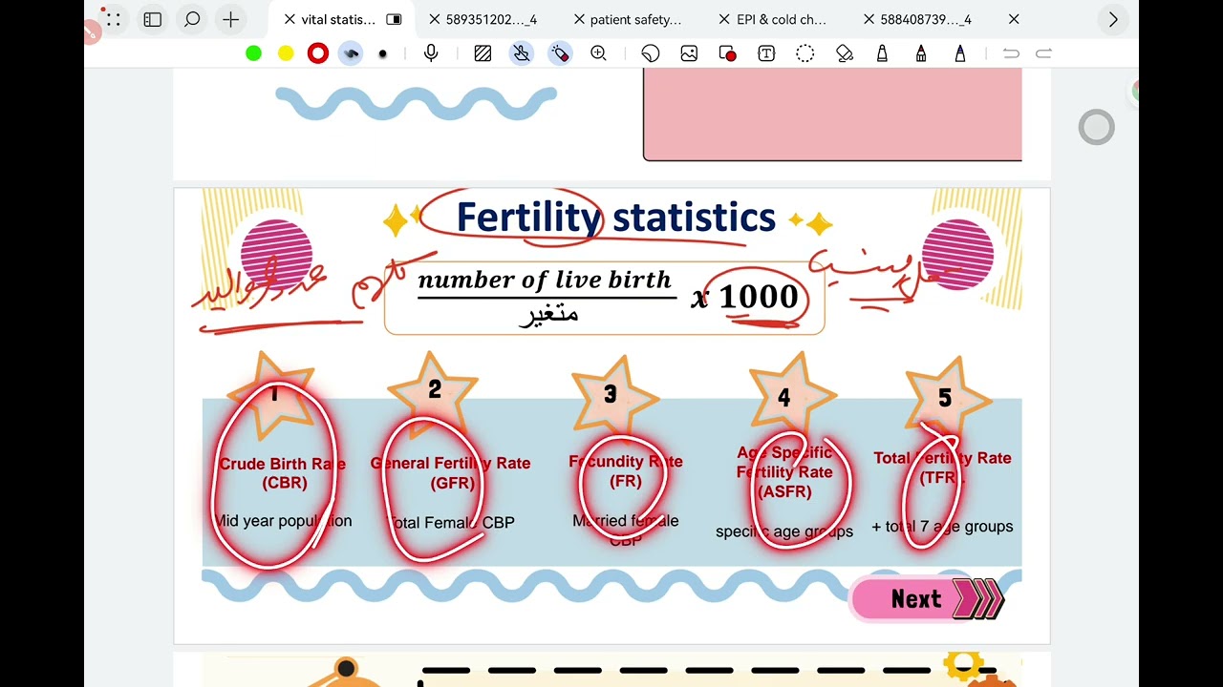Select the dotted lasso selection tool

click(805, 53)
